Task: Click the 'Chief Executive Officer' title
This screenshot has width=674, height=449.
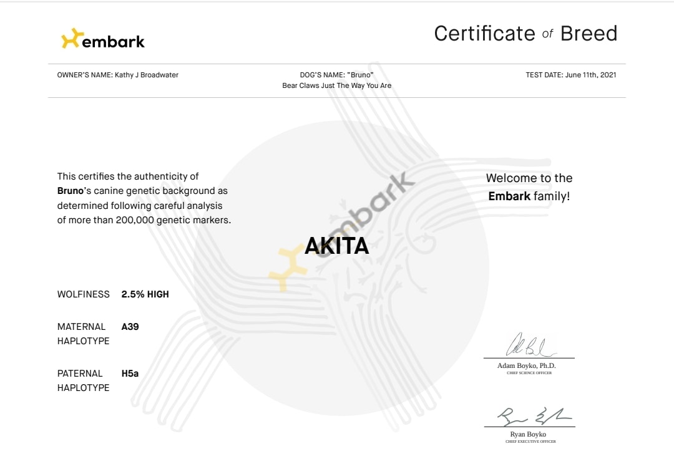Action: [530, 442]
